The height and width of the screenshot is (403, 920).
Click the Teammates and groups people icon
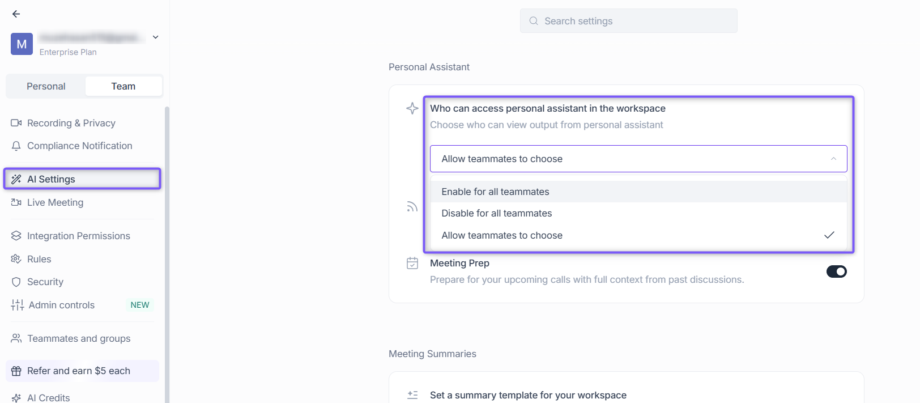pos(16,338)
